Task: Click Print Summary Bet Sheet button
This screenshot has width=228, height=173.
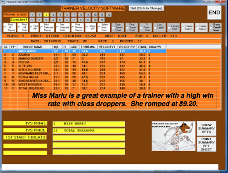Action: [x=206, y=144]
